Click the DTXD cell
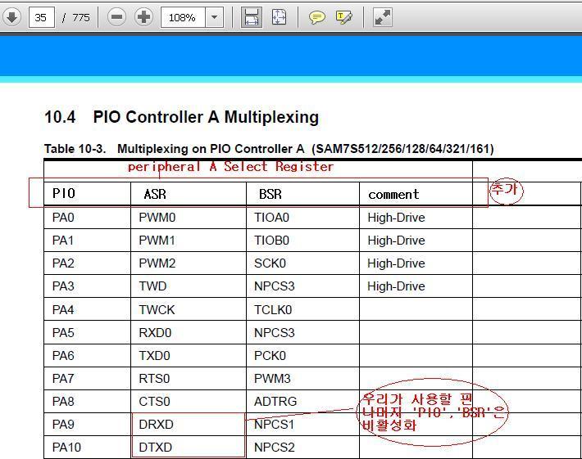582x459 pixels. pyautogui.click(x=189, y=448)
